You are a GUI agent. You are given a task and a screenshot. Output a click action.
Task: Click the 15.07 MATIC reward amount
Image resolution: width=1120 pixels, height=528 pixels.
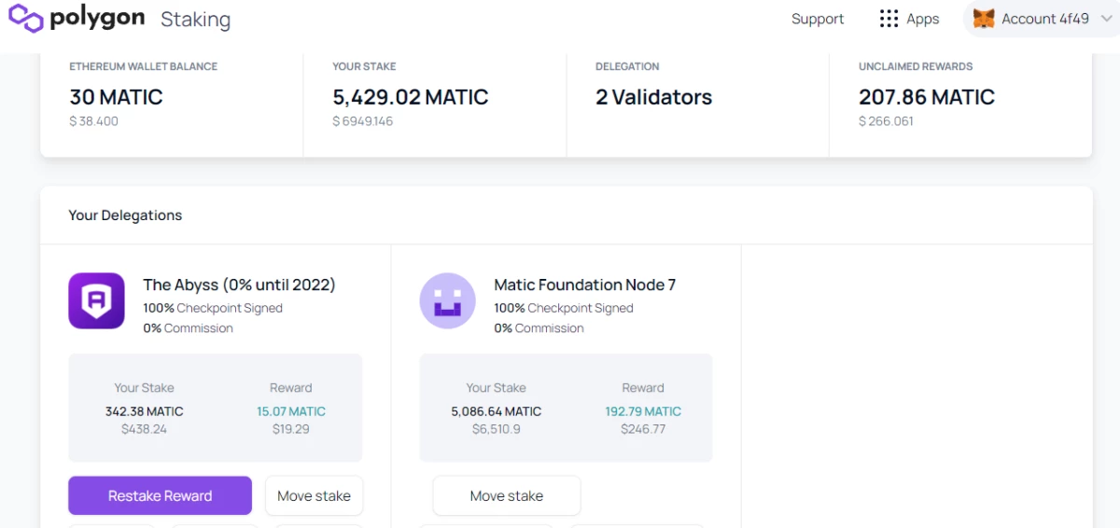(291, 411)
